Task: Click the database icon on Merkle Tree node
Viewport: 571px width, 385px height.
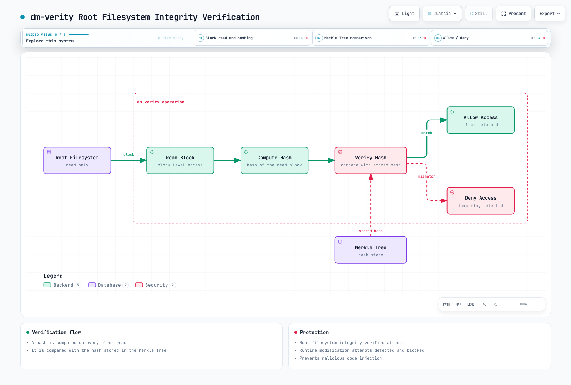Action: point(340,241)
